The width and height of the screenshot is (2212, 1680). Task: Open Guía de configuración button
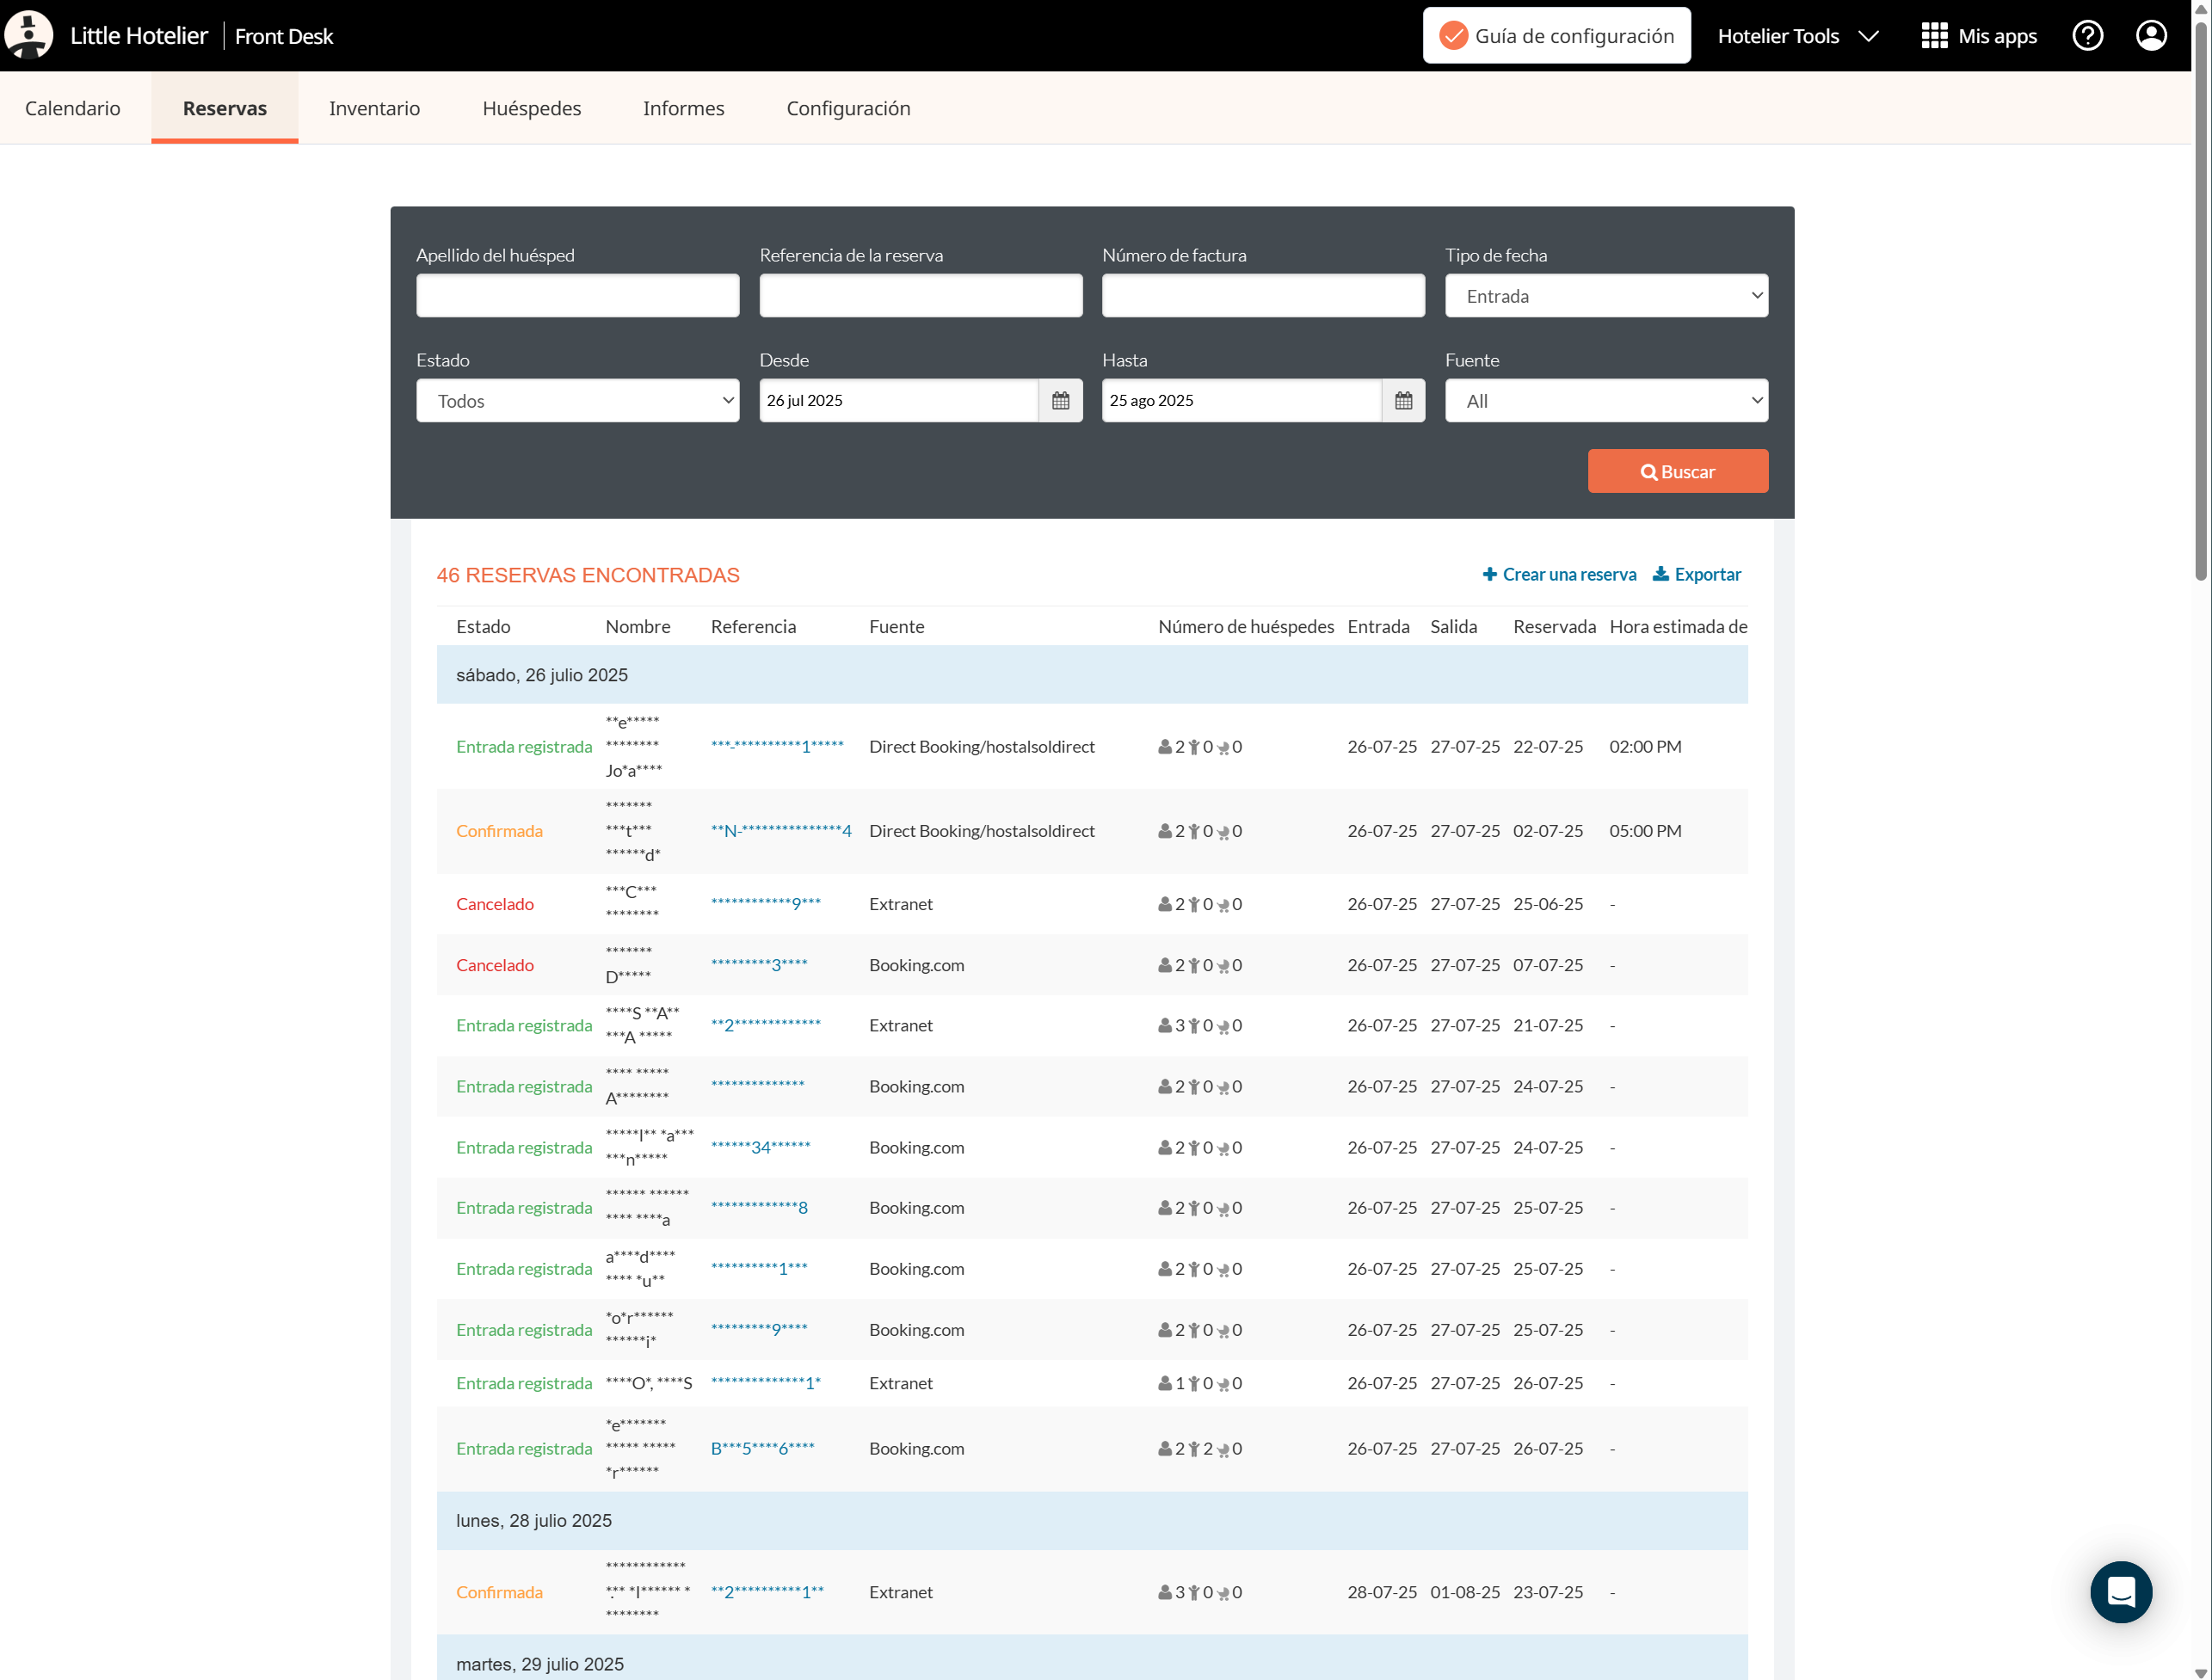pos(1556,36)
